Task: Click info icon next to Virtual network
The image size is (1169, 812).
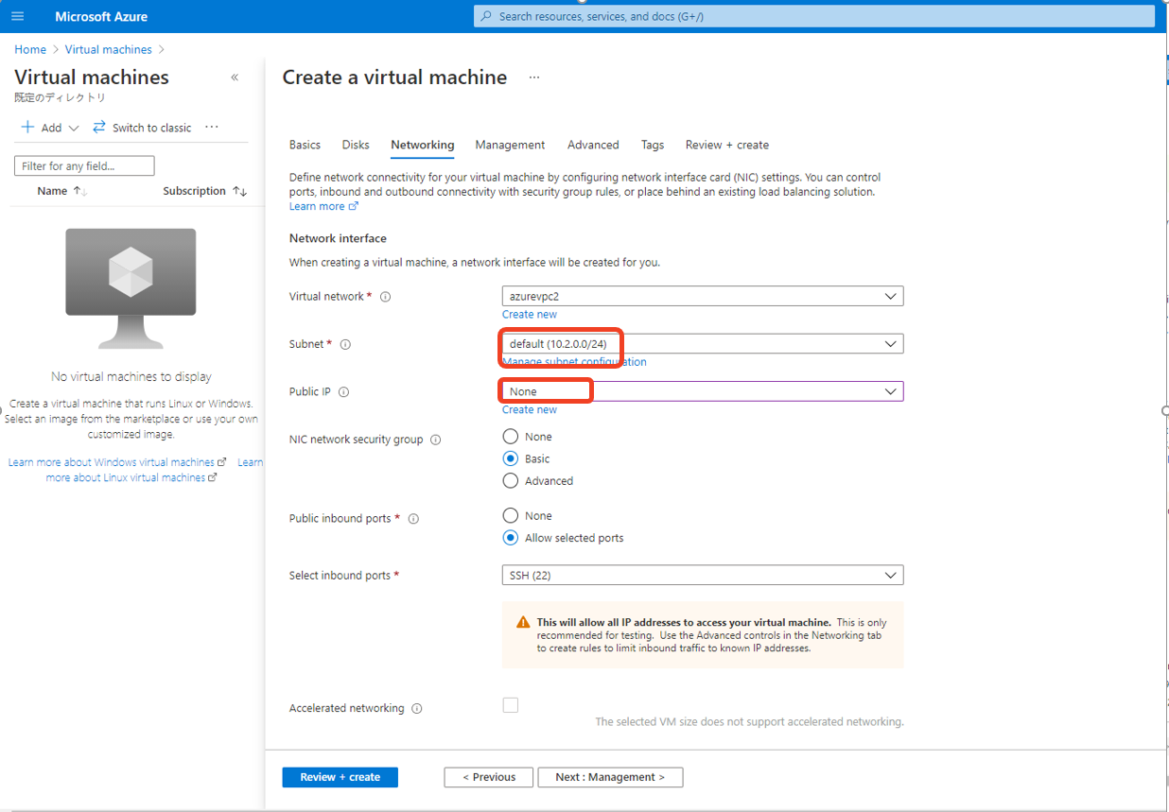Action: pos(385,296)
